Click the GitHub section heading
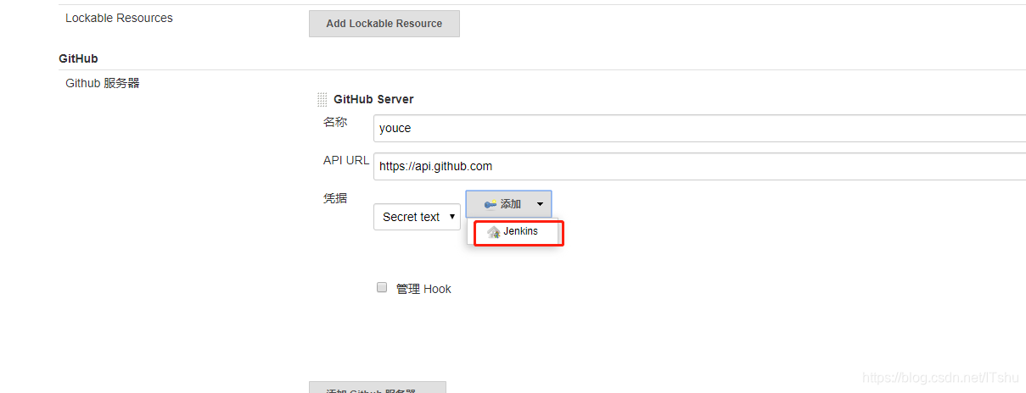The height and width of the screenshot is (393, 1026). click(78, 58)
